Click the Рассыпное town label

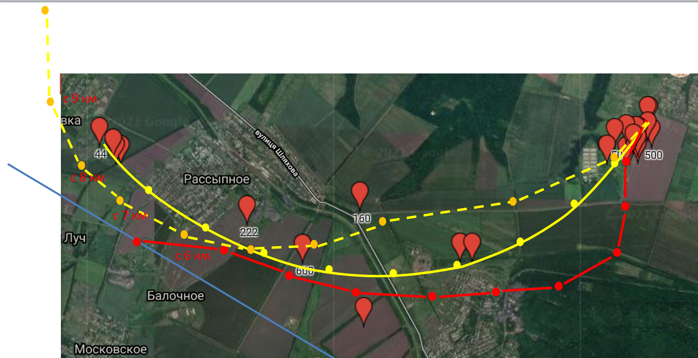[x=216, y=179]
